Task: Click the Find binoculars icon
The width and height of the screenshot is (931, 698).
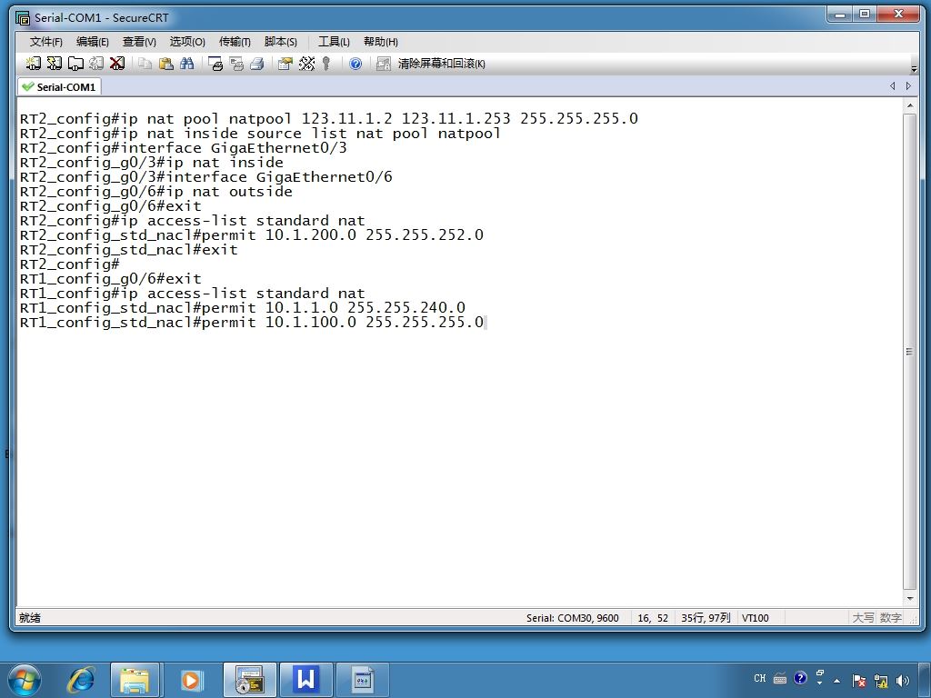Action: pos(187,63)
